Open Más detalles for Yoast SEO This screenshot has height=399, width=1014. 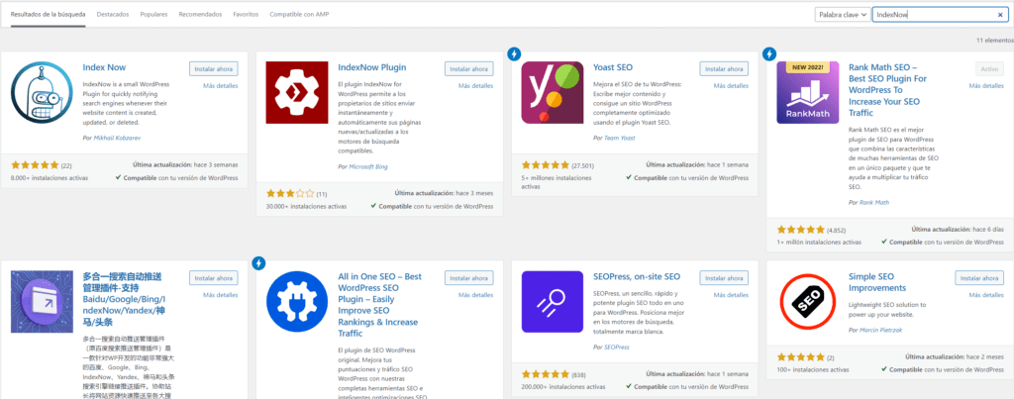point(731,85)
